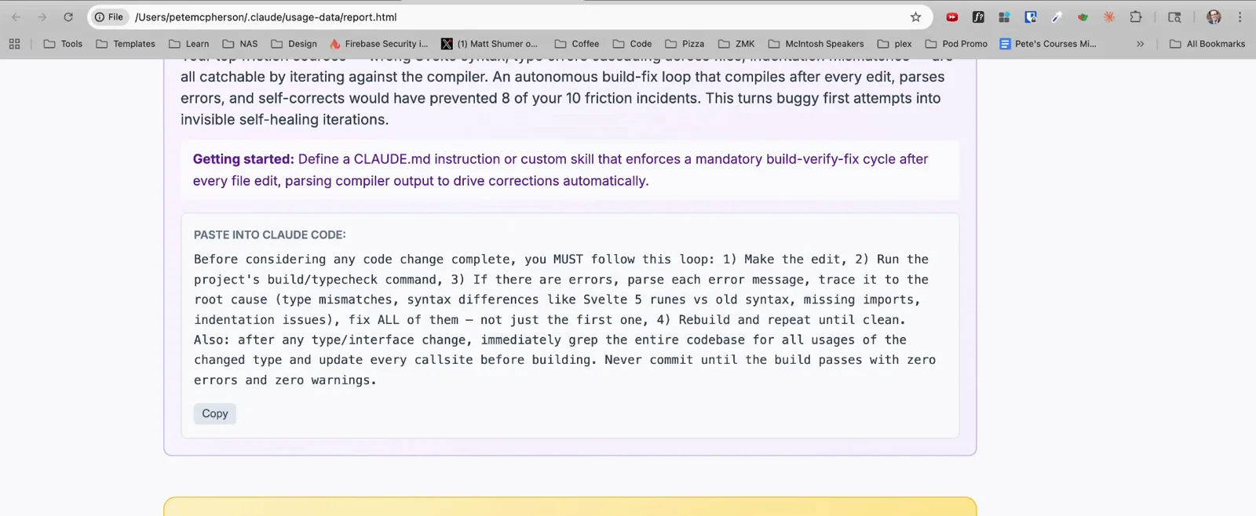This screenshot has width=1256, height=516.
Task: Click the prompt text starting 'Before considering any code'
Action: [565, 319]
